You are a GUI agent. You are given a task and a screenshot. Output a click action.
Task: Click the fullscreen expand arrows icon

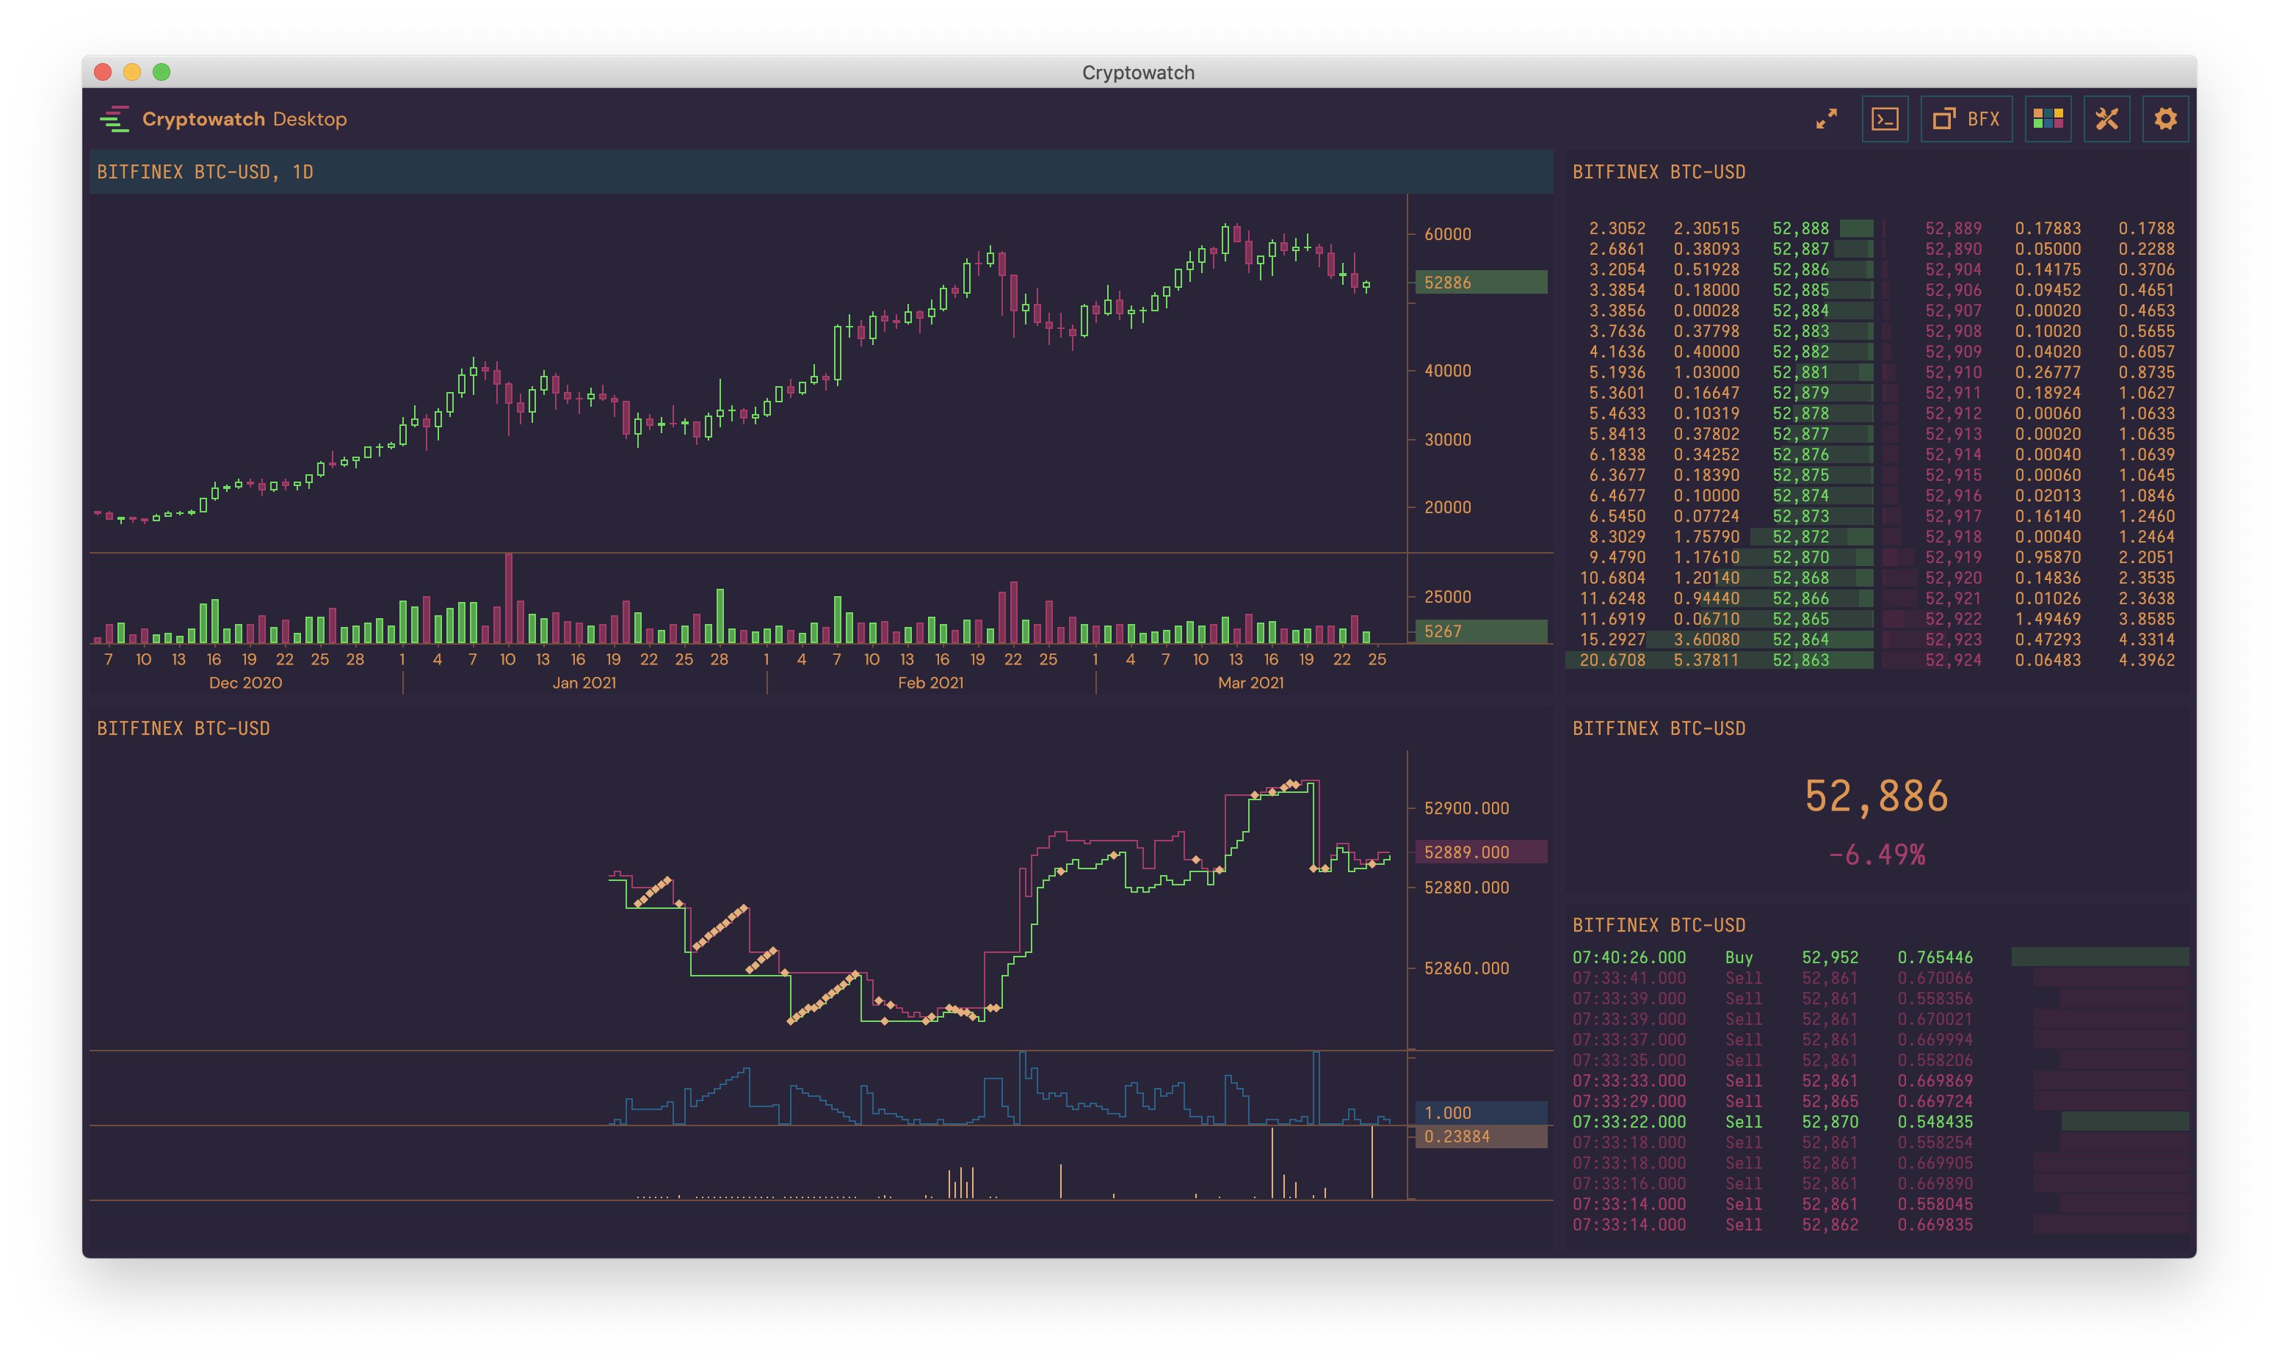[1826, 119]
